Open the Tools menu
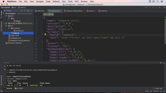The image size is (166, 93). tap(70, 2)
